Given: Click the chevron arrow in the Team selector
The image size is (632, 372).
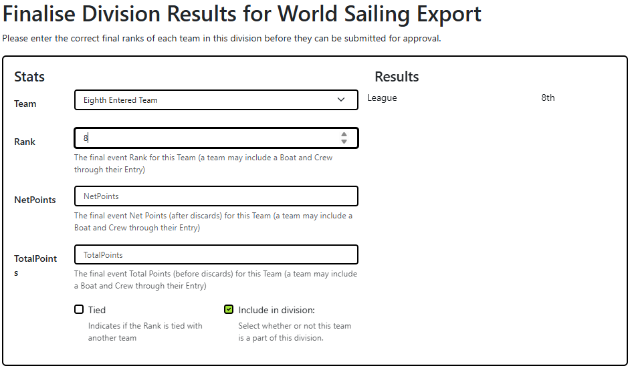Looking at the screenshot, I should pos(342,100).
